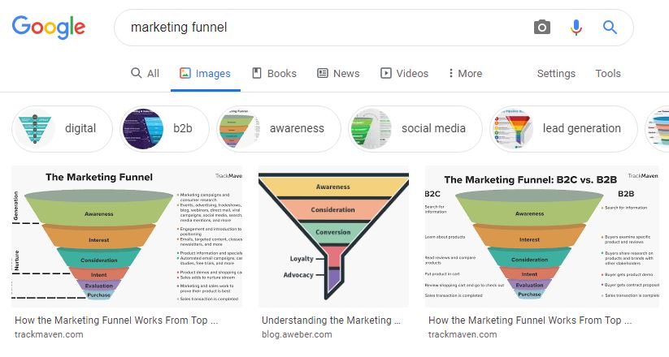Open the three-dot More menu
Viewport: 669px width, 357px height.
(465, 73)
